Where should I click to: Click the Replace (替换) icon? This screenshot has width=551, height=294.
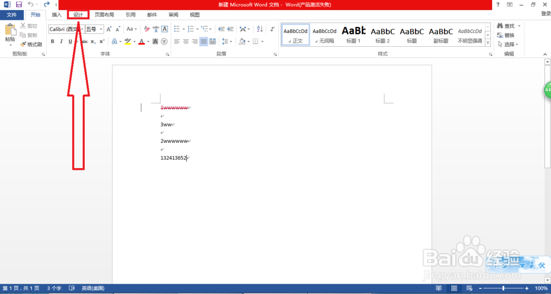(x=500, y=35)
